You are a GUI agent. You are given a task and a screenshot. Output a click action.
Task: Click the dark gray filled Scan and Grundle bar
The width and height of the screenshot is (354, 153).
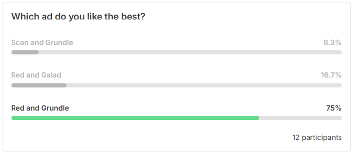click(x=25, y=52)
